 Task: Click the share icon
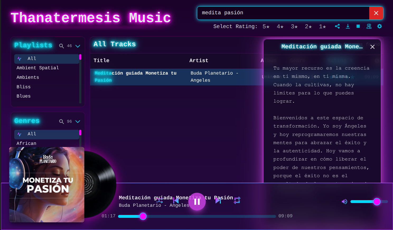(337, 26)
